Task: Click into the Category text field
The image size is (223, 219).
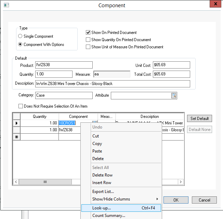Action: pyautogui.click(x=64, y=95)
